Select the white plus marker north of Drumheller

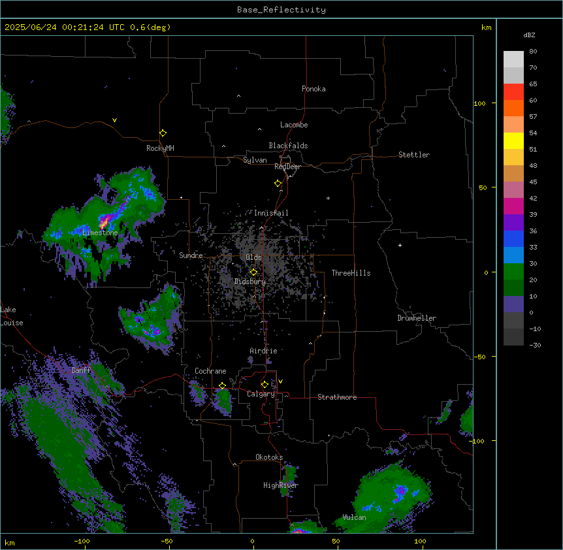tap(400, 245)
